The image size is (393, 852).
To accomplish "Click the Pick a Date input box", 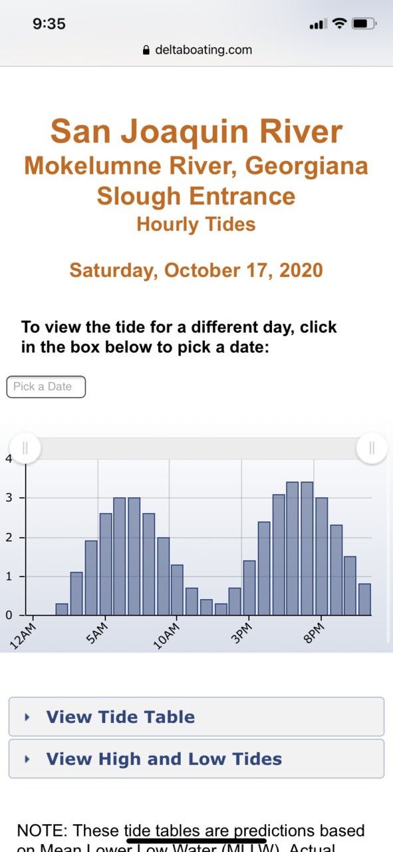I will [x=46, y=387].
